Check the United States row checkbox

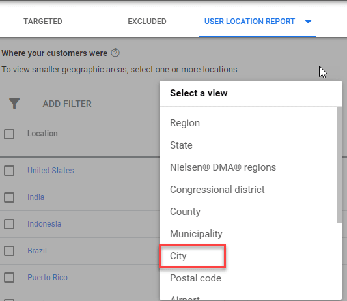pyautogui.click(x=9, y=171)
